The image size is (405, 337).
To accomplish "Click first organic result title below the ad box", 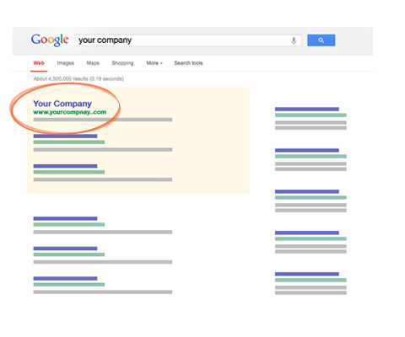I will pyautogui.click(x=65, y=218).
